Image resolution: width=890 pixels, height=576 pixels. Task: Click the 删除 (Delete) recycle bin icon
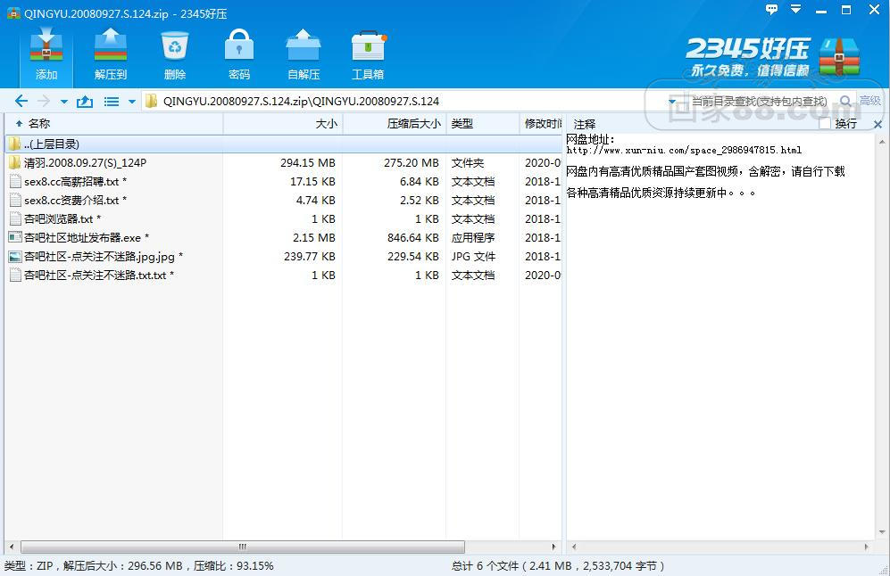[x=175, y=54]
